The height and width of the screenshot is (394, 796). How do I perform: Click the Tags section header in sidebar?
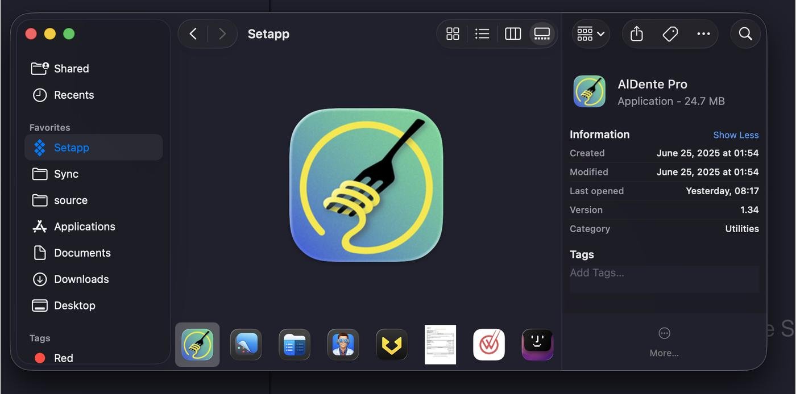click(x=40, y=338)
